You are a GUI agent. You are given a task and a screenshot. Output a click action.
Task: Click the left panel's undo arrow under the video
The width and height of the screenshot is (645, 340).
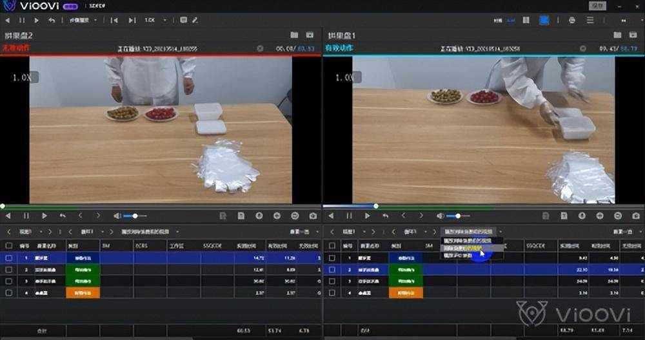point(63,216)
